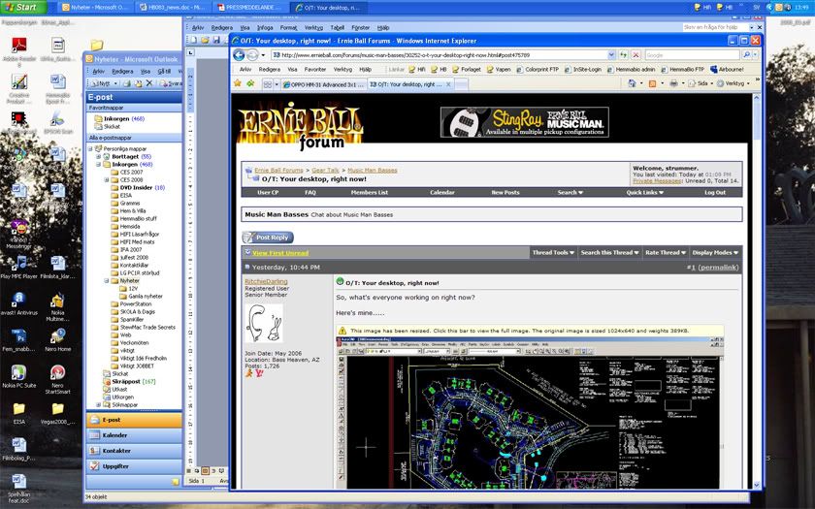This screenshot has height=509, width=815.
Task: Click the IE address bar URL field
Action: click(x=440, y=54)
